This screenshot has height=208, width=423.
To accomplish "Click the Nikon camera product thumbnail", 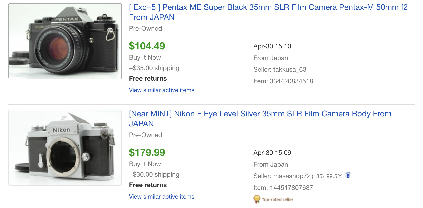I will 65,148.
